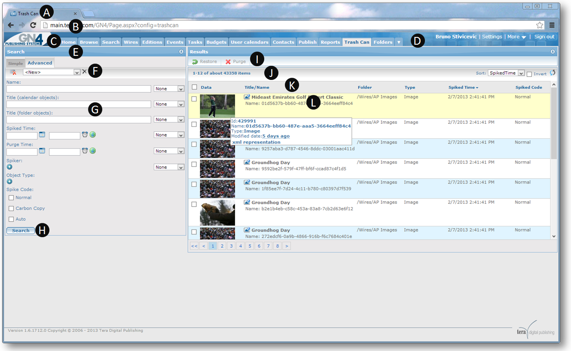The height and width of the screenshot is (351, 571).
Task: Click the Search button
Action: 21,231
